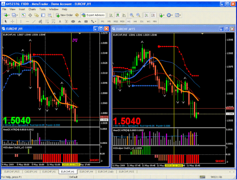The width and height of the screenshot is (237, 180).
Task: Open MetaEditor via the yellow diamond icon
Action: (x=77, y=15)
